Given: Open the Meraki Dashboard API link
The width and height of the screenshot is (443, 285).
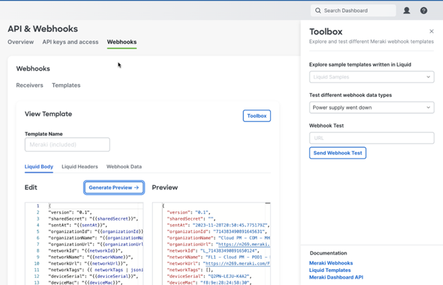Looking at the screenshot, I should pyautogui.click(x=336, y=277).
